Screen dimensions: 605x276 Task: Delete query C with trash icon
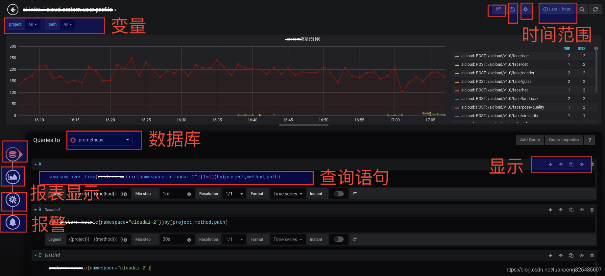pos(592,256)
